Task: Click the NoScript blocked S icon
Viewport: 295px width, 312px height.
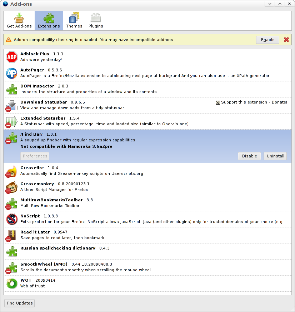Action: 11,219
